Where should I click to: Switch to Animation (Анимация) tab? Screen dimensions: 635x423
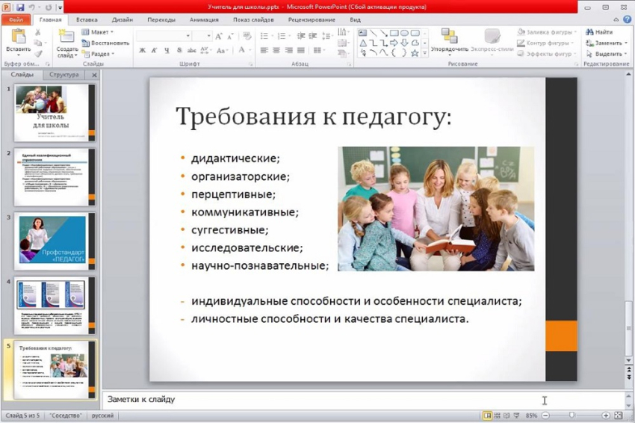pyautogui.click(x=204, y=19)
